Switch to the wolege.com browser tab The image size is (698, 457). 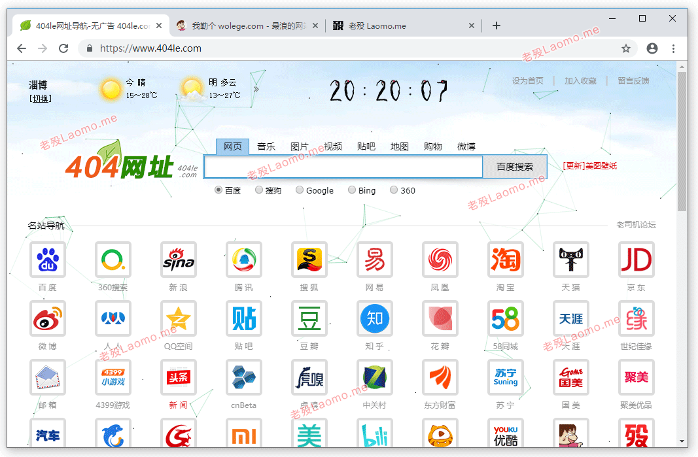247,25
